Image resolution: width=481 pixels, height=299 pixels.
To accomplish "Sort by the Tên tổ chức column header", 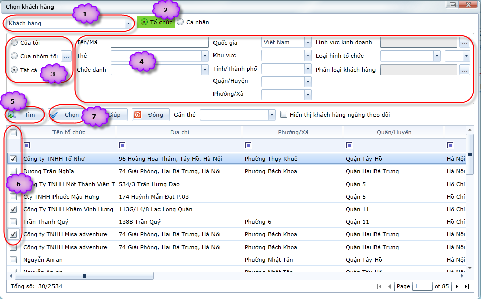I will coord(69,132).
